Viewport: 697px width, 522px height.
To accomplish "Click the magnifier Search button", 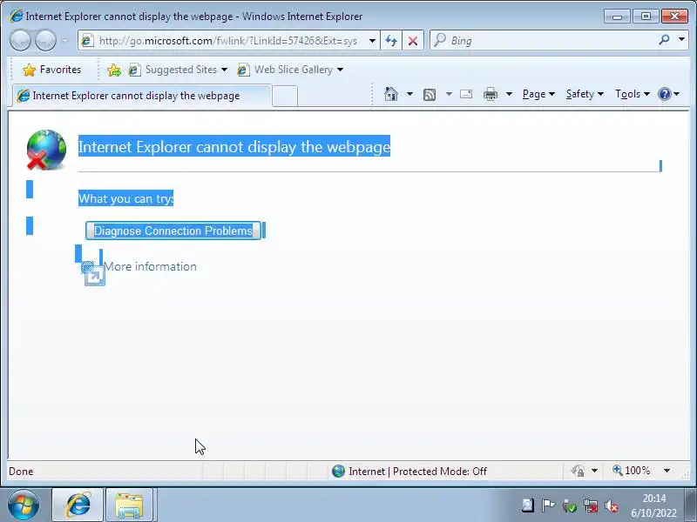I will click(664, 40).
